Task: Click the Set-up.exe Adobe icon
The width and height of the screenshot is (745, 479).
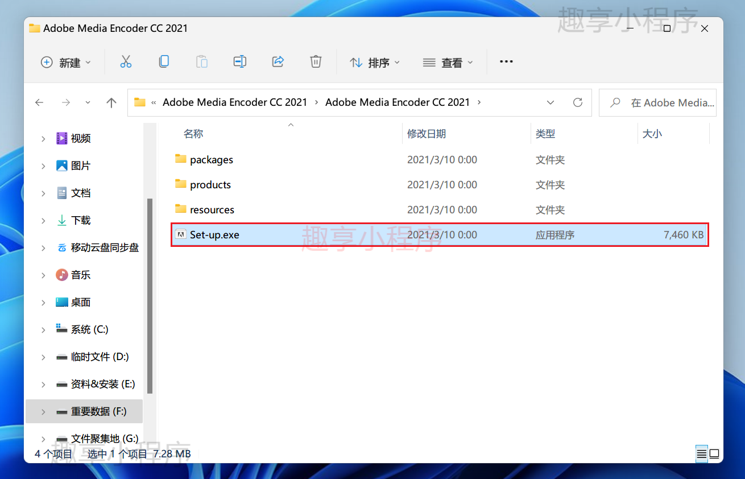Action: (181, 234)
